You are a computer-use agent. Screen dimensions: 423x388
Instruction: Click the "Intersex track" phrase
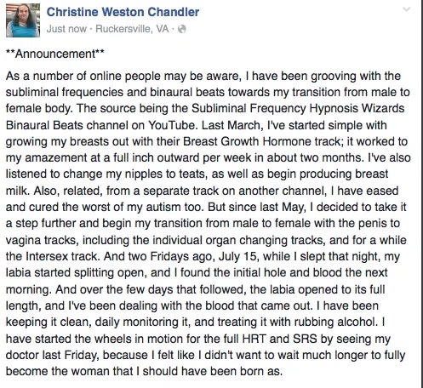[62, 257]
